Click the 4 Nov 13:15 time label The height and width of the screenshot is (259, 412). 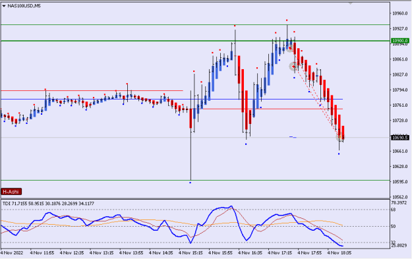pyautogui.click(x=102, y=253)
